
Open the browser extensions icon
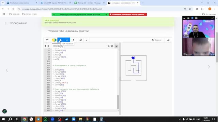pyautogui.click(x=202, y=9)
